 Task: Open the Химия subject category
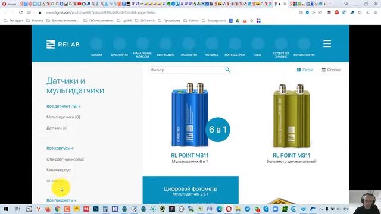click(96, 48)
